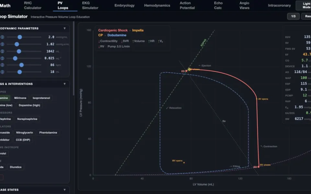Switch to the Echo Calc tab

(218, 5)
